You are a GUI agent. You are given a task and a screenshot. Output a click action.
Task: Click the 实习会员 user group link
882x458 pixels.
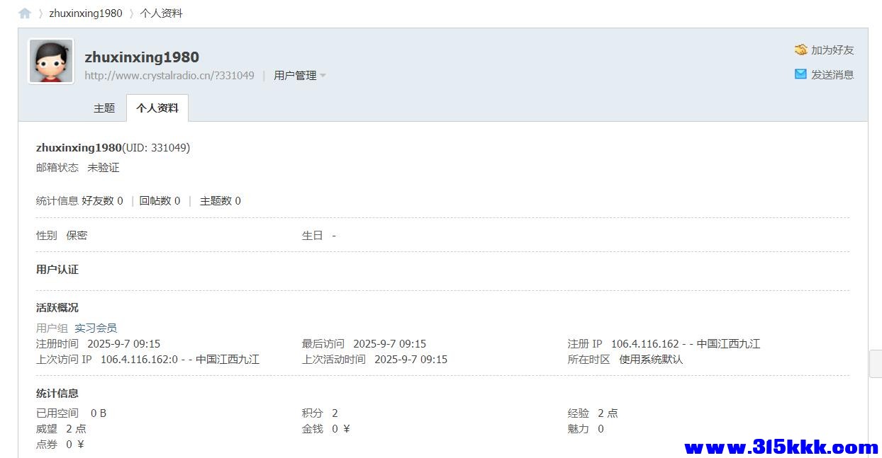[96, 328]
